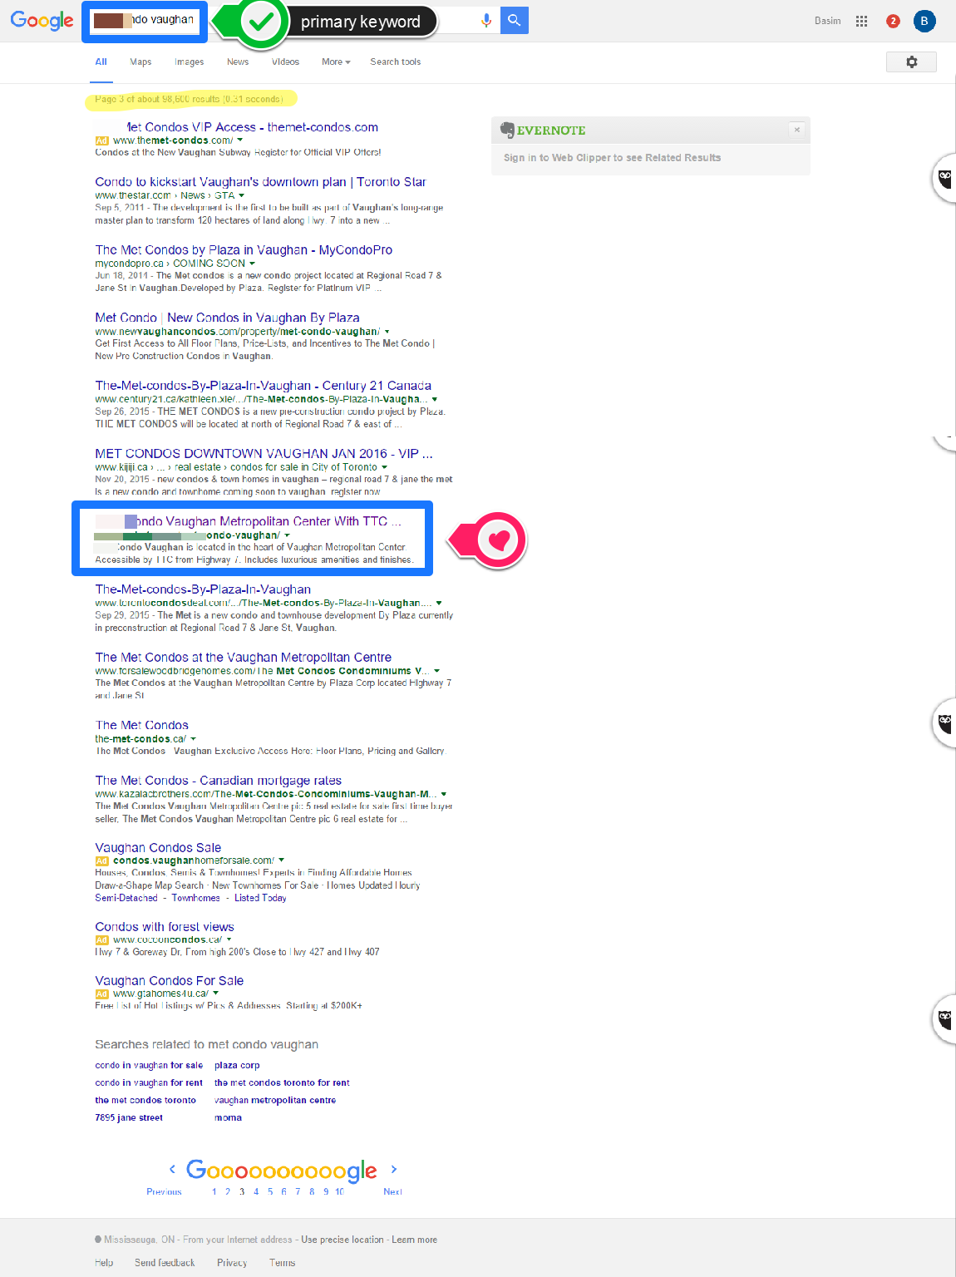
Task: Open the red notifications badge
Action: coord(893,21)
